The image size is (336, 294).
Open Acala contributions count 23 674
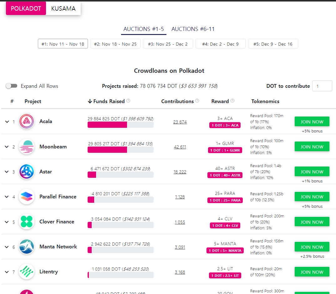pyautogui.click(x=180, y=122)
